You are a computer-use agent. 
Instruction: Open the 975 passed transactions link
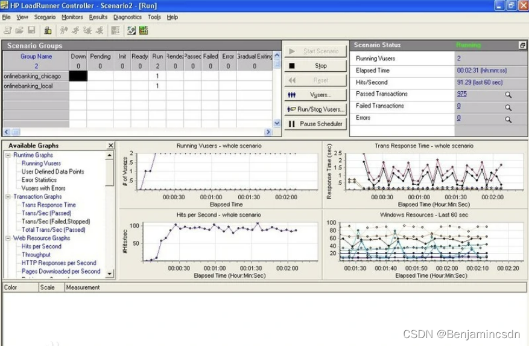[462, 94]
